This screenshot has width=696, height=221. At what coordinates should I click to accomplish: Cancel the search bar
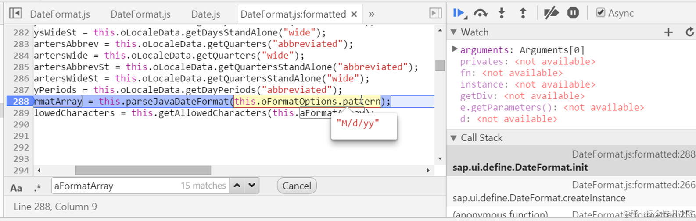297,186
